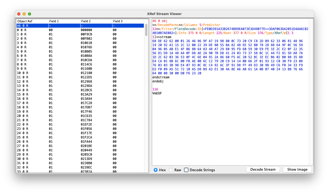Select row 12 0 R
Screen dimensions: 329x194
[x=80, y=82]
